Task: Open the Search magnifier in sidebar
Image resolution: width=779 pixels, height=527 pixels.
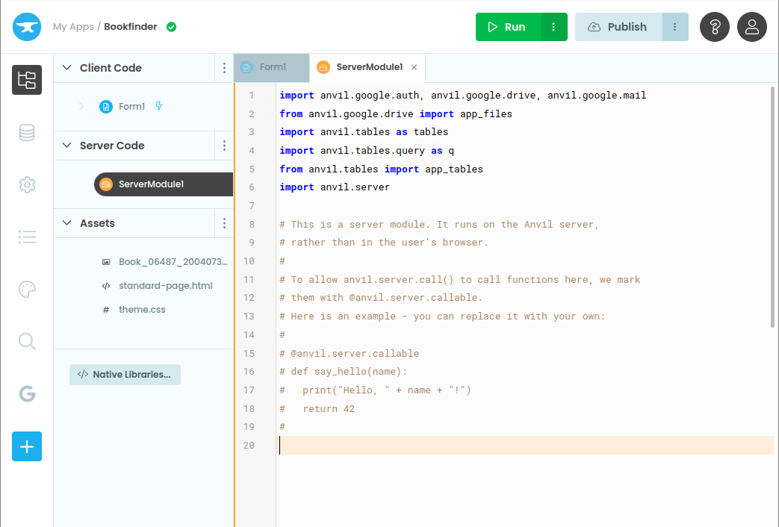Action: tap(27, 342)
